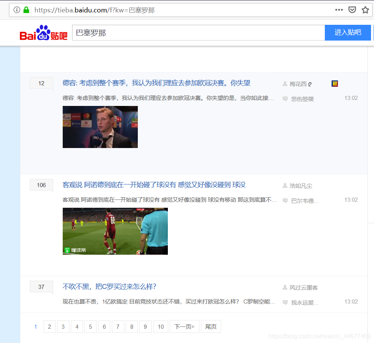Image resolution: width=374 pixels, height=343 pixels.
Task: Click the author icon beside 风过云墨客
Action: (x=285, y=287)
